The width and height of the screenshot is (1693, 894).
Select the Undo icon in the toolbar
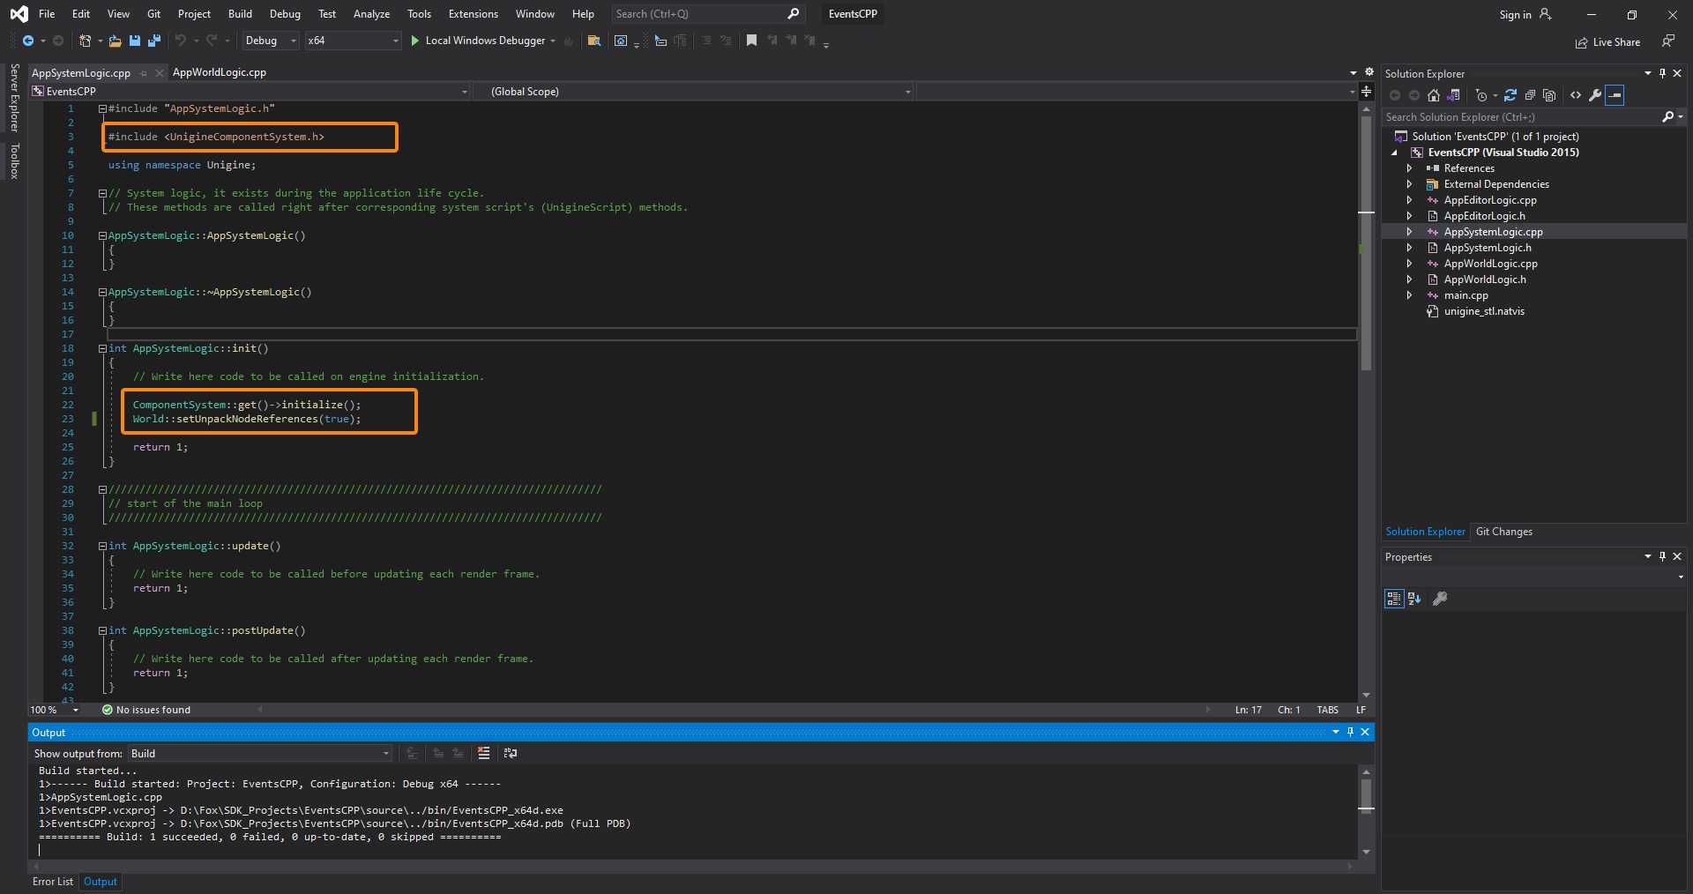click(180, 41)
